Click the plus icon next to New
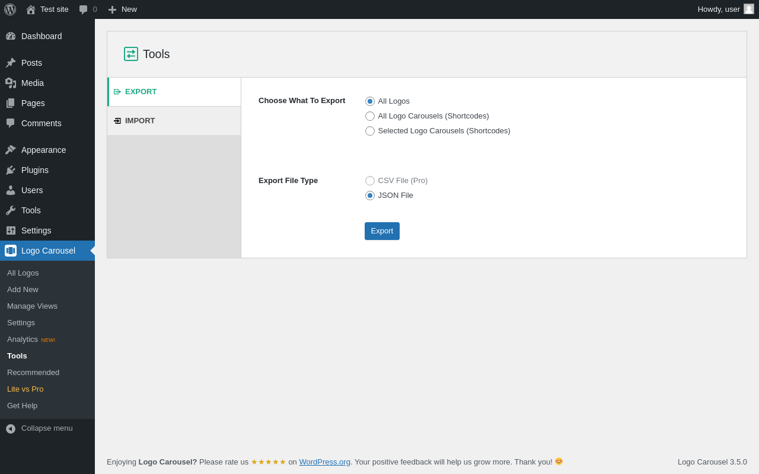Viewport: 759px width, 474px height. click(112, 9)
